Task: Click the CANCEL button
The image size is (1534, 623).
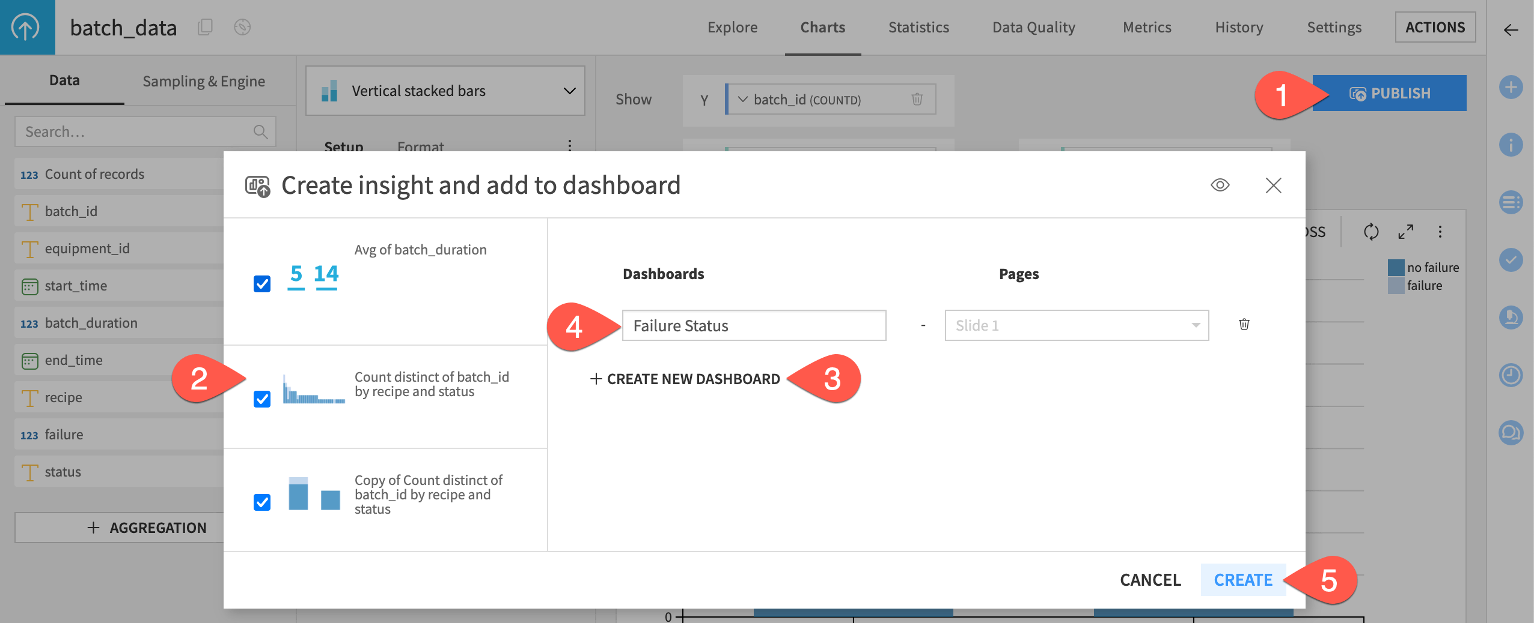Action: click(x=1150, y=580)
